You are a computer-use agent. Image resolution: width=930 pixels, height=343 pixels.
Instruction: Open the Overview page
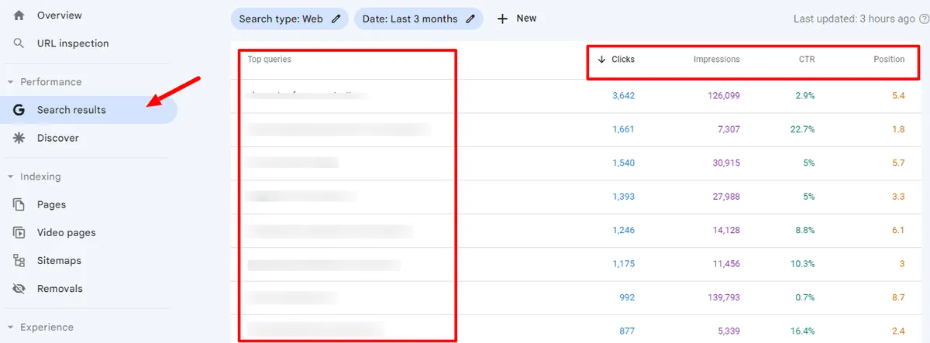pyautogui.click(x=59, y=15)
